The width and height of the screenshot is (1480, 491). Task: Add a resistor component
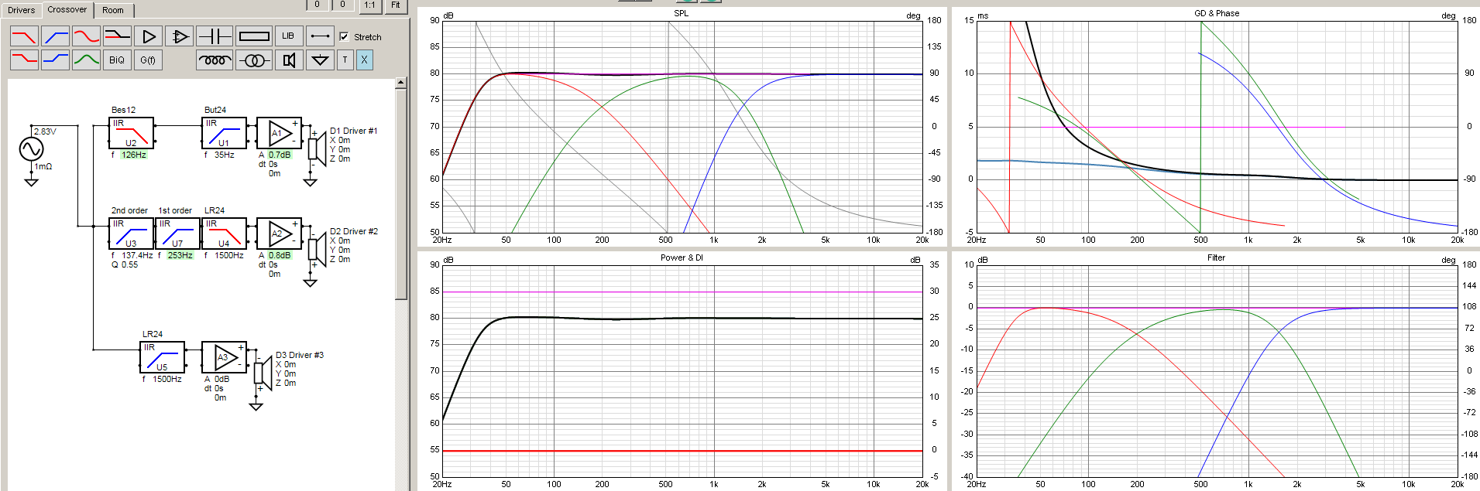[x=254, y=36]
